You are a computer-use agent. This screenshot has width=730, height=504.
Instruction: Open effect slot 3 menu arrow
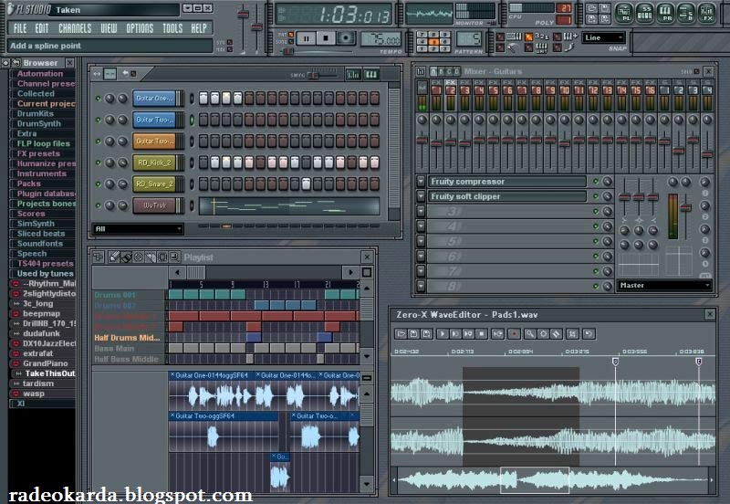[421, 212]
